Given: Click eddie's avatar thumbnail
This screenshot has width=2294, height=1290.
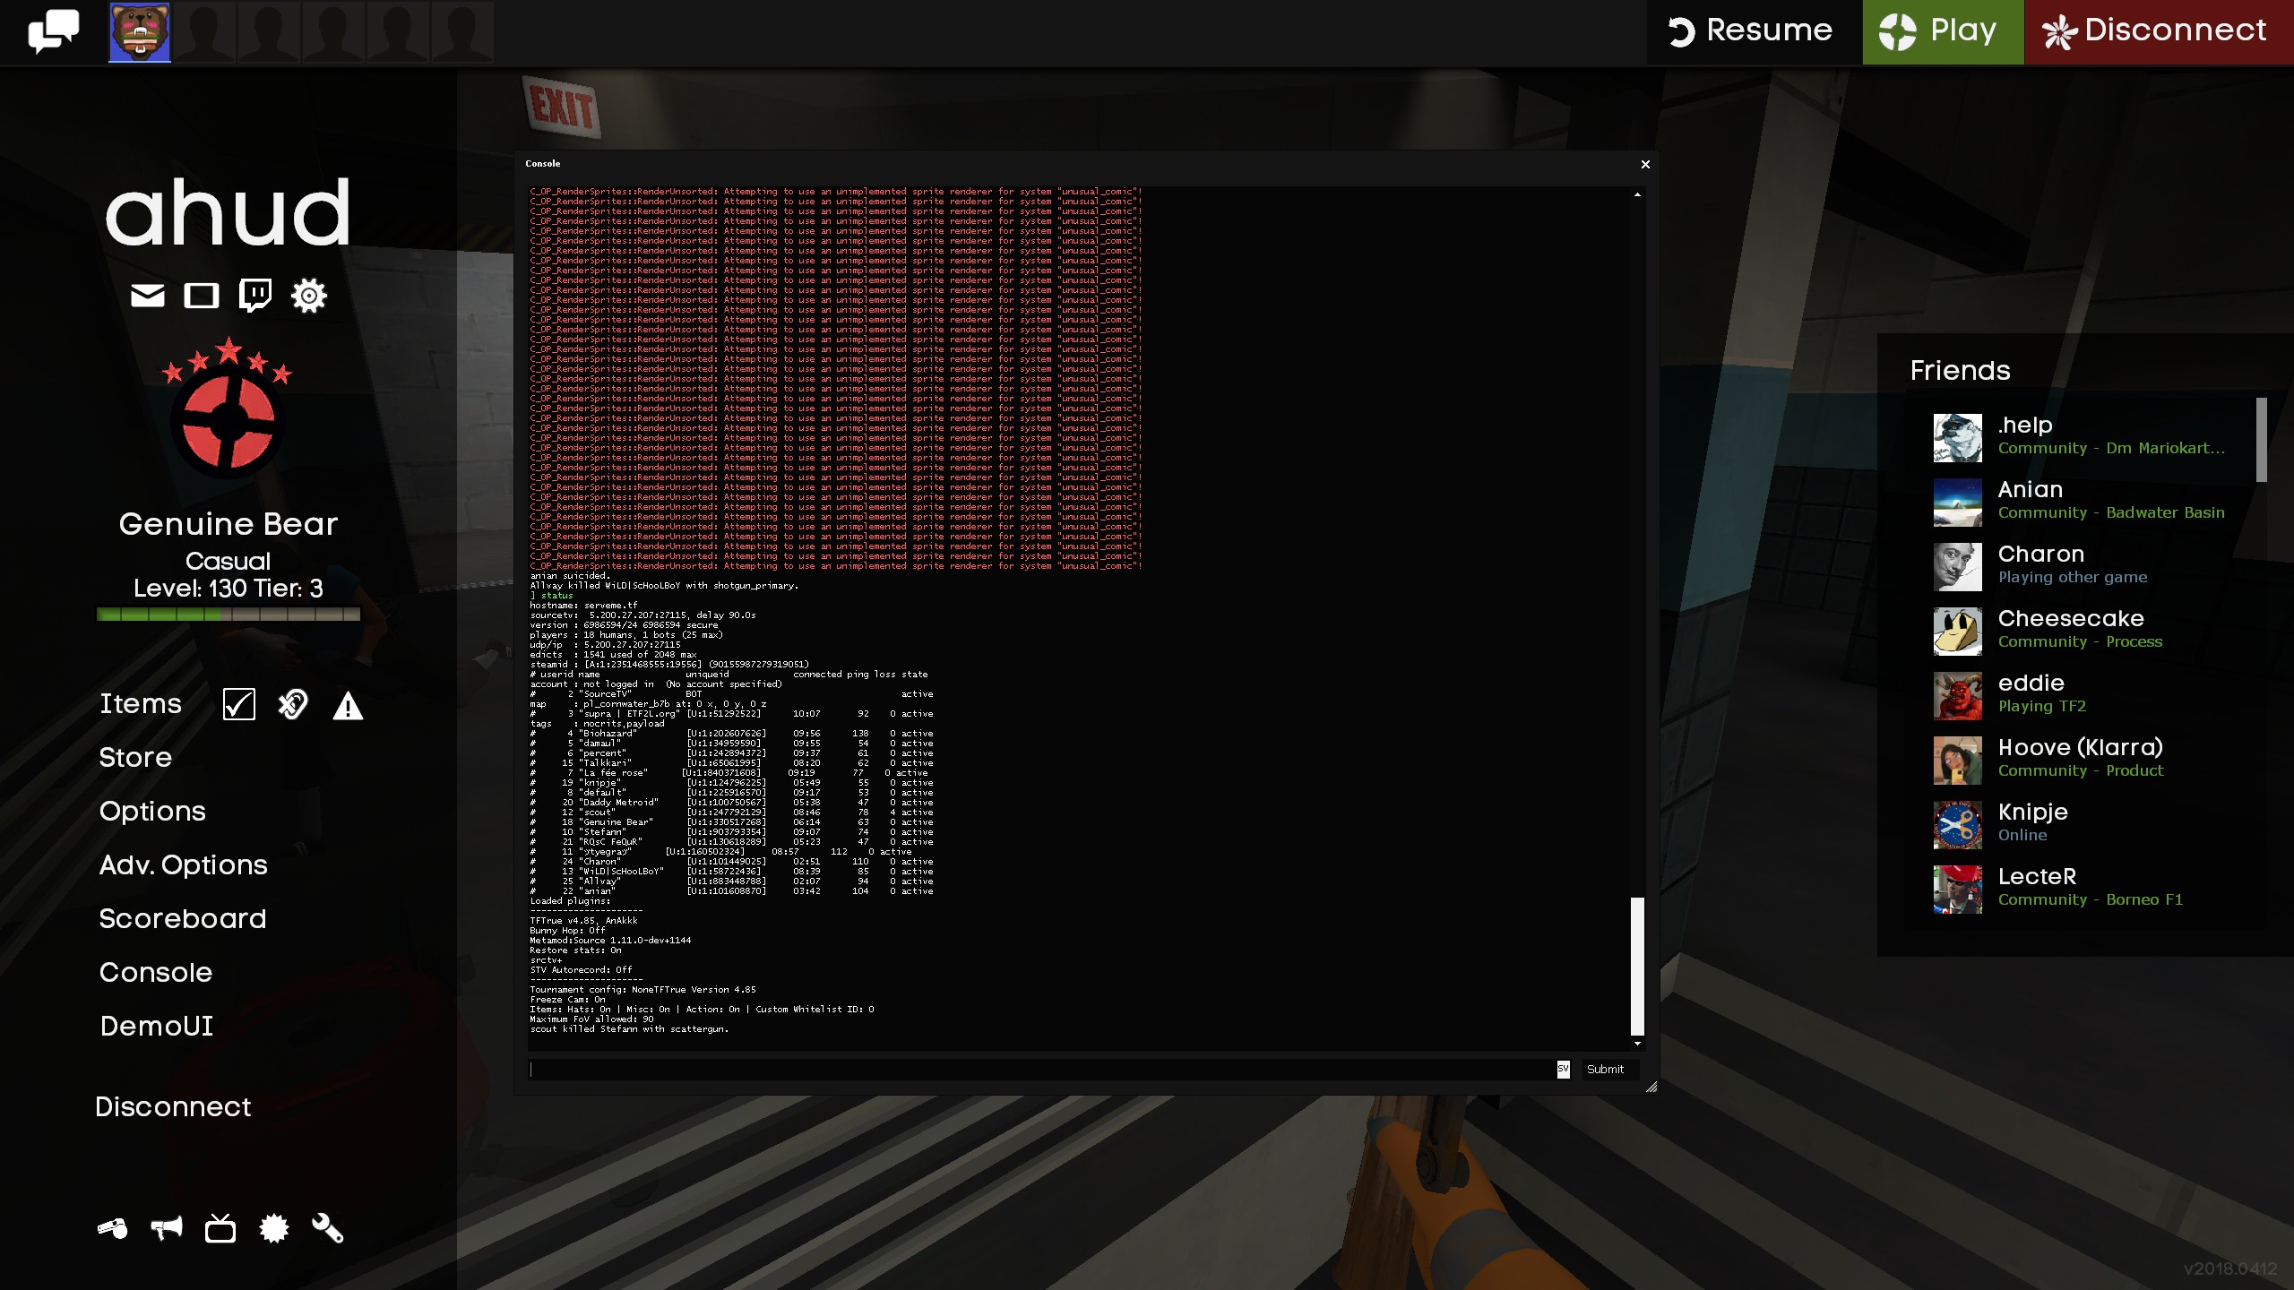Looking at the screenshot, I should click(1958, 696).
